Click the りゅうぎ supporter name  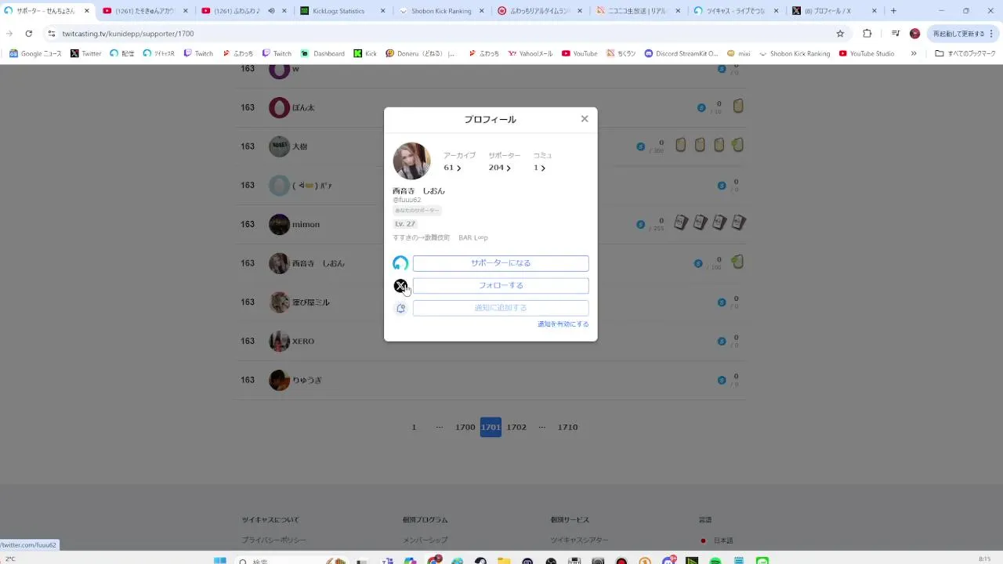[306, 380]
